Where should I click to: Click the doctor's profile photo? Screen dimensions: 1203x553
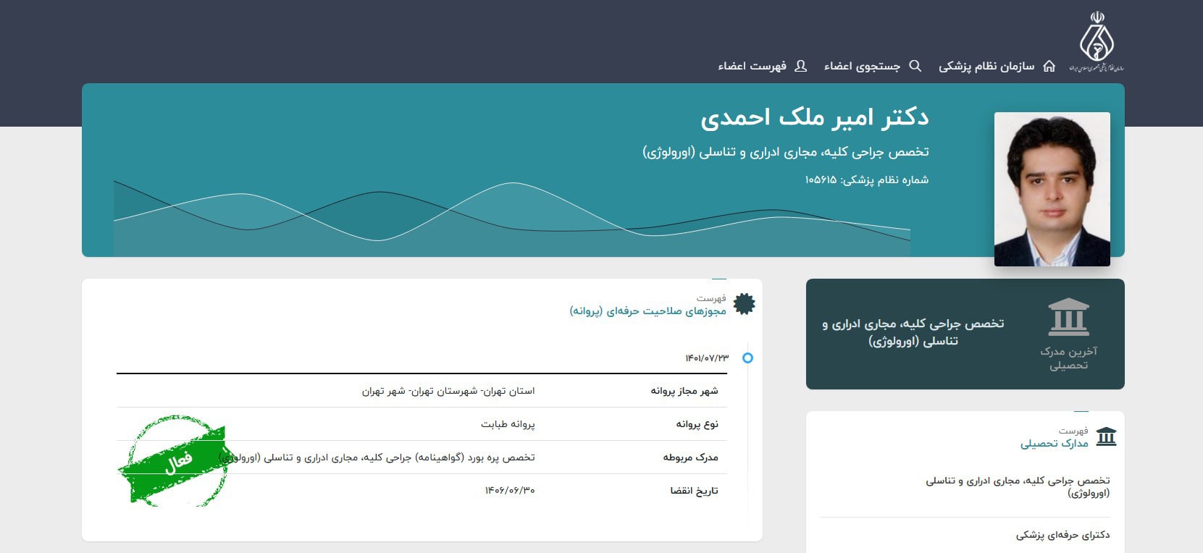(1052, 189)
